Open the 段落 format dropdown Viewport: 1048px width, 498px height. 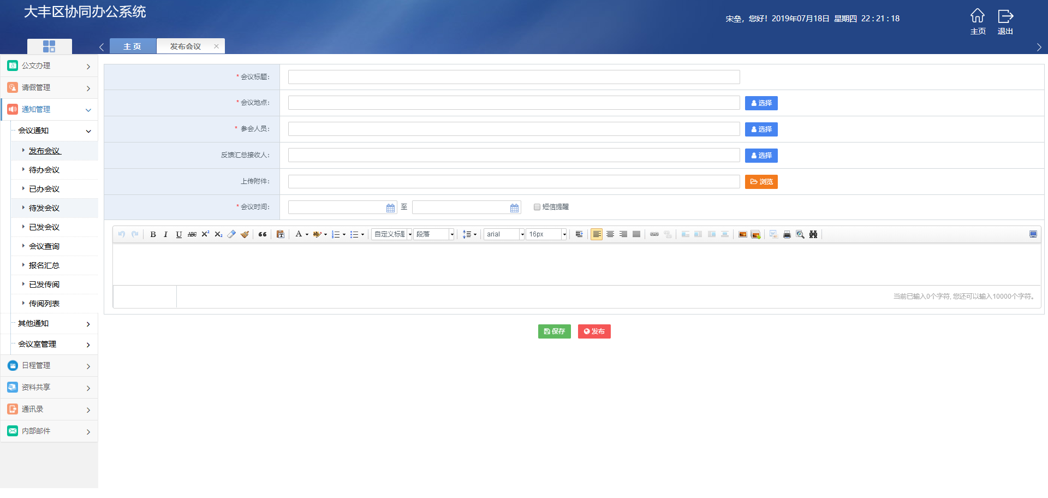(434, 234)
